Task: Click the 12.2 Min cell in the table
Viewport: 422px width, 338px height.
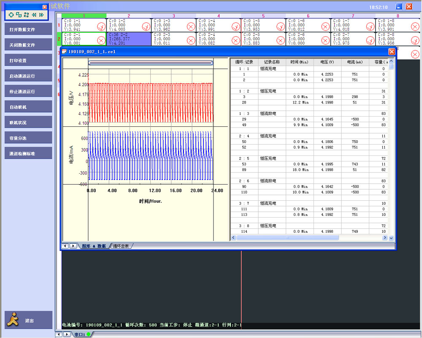Action: coord(300,102)
